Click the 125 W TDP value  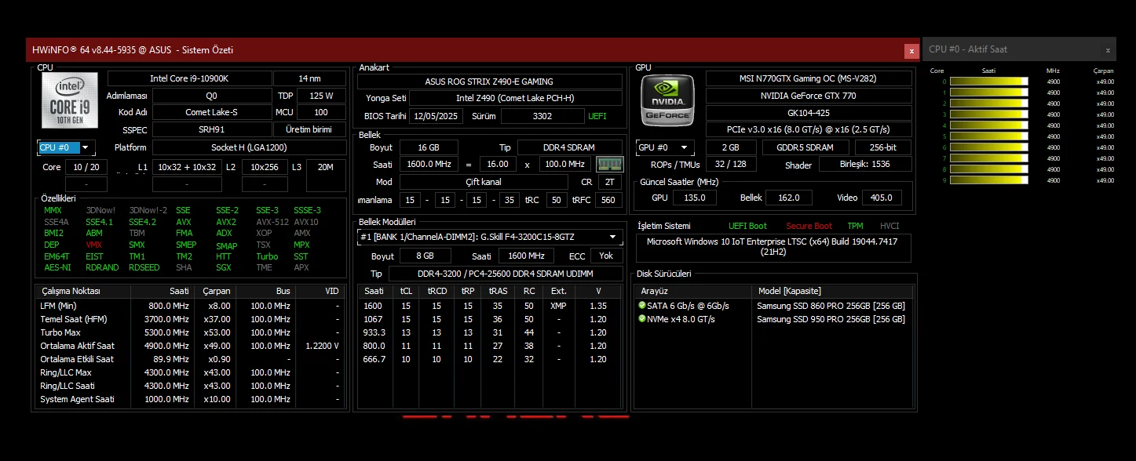tap(321, 96)
